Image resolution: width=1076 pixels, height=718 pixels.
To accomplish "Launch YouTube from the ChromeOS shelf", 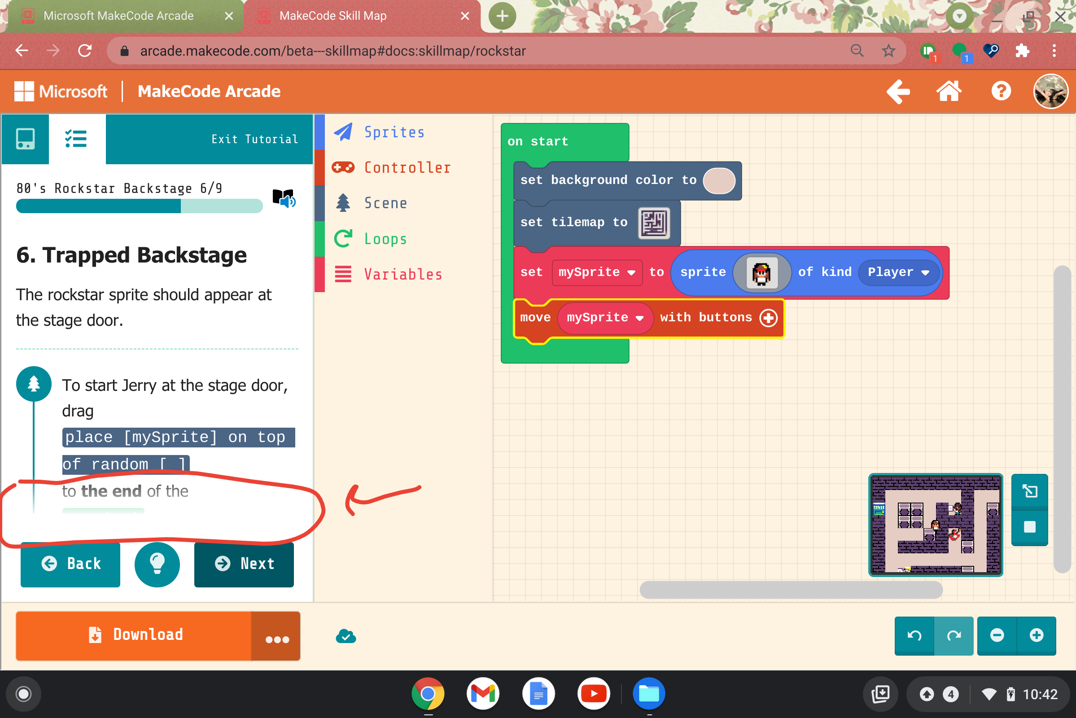I will pyautogui.click(x=594, y=693).
